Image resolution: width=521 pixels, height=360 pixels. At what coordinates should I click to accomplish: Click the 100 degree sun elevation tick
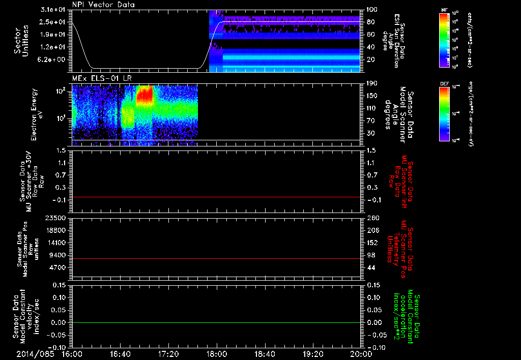[x=371, y=10]
